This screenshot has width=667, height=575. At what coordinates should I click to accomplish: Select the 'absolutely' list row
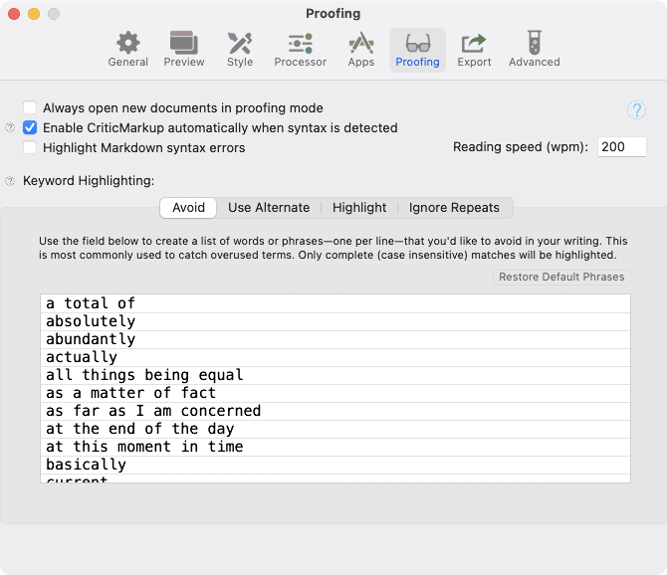335,321
